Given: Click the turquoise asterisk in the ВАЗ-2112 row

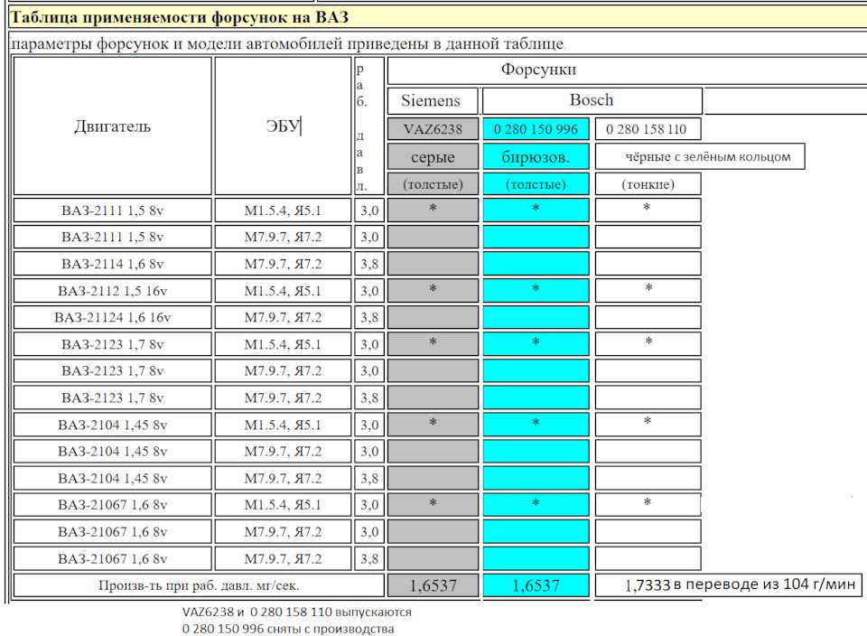Looking at the screenshot, I should coord(536,289).
